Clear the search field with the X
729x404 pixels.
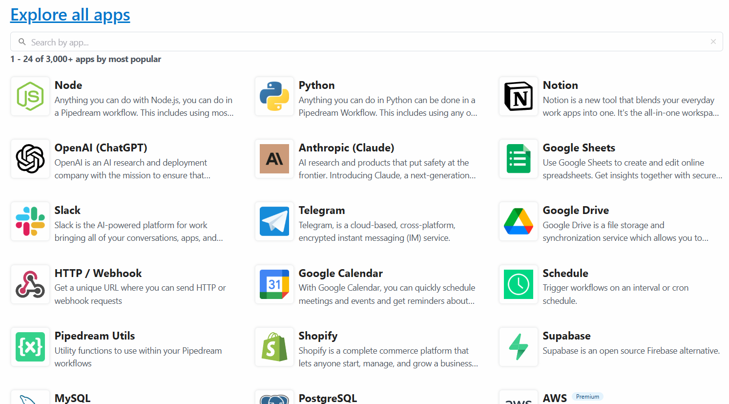tap(713, 42)
